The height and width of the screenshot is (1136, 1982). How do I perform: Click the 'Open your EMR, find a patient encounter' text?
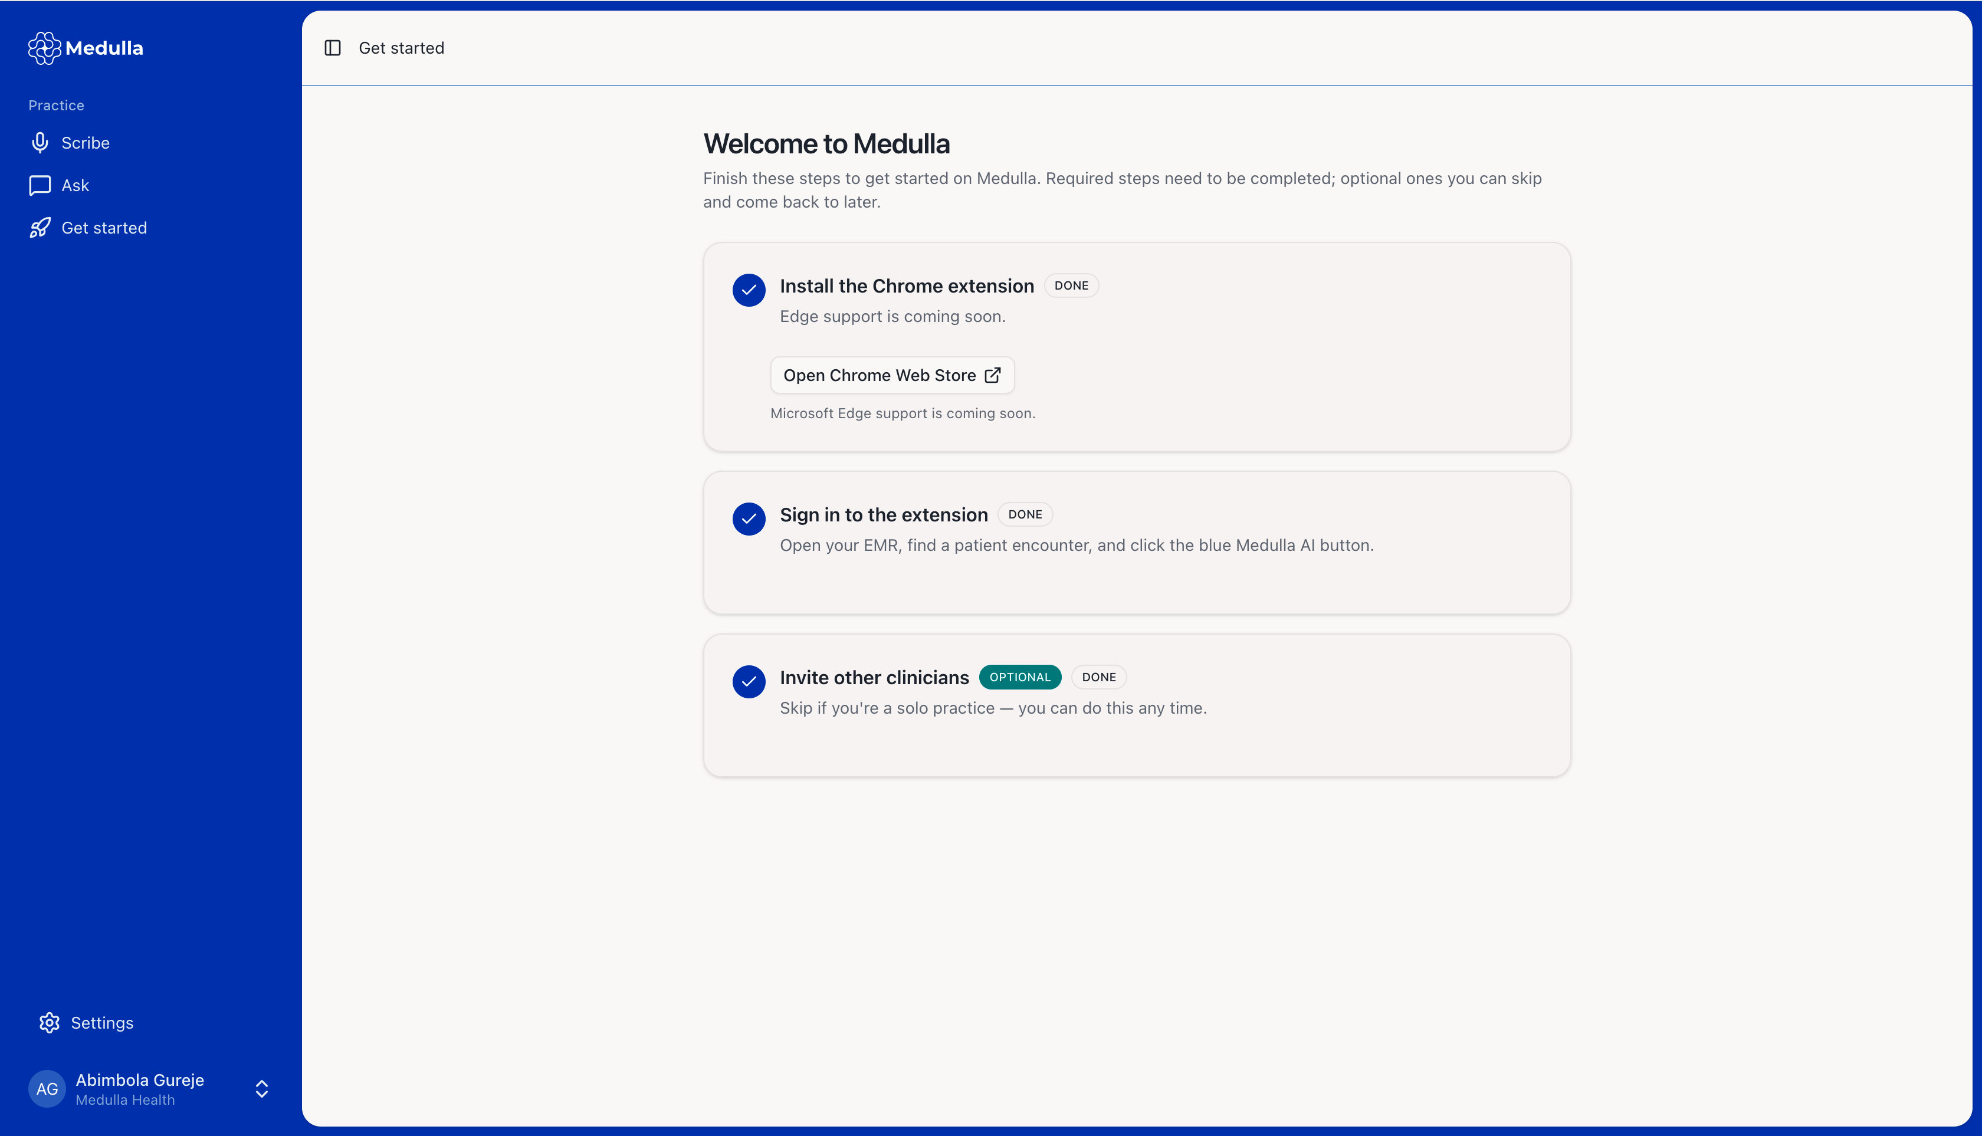pos(1077,546)
